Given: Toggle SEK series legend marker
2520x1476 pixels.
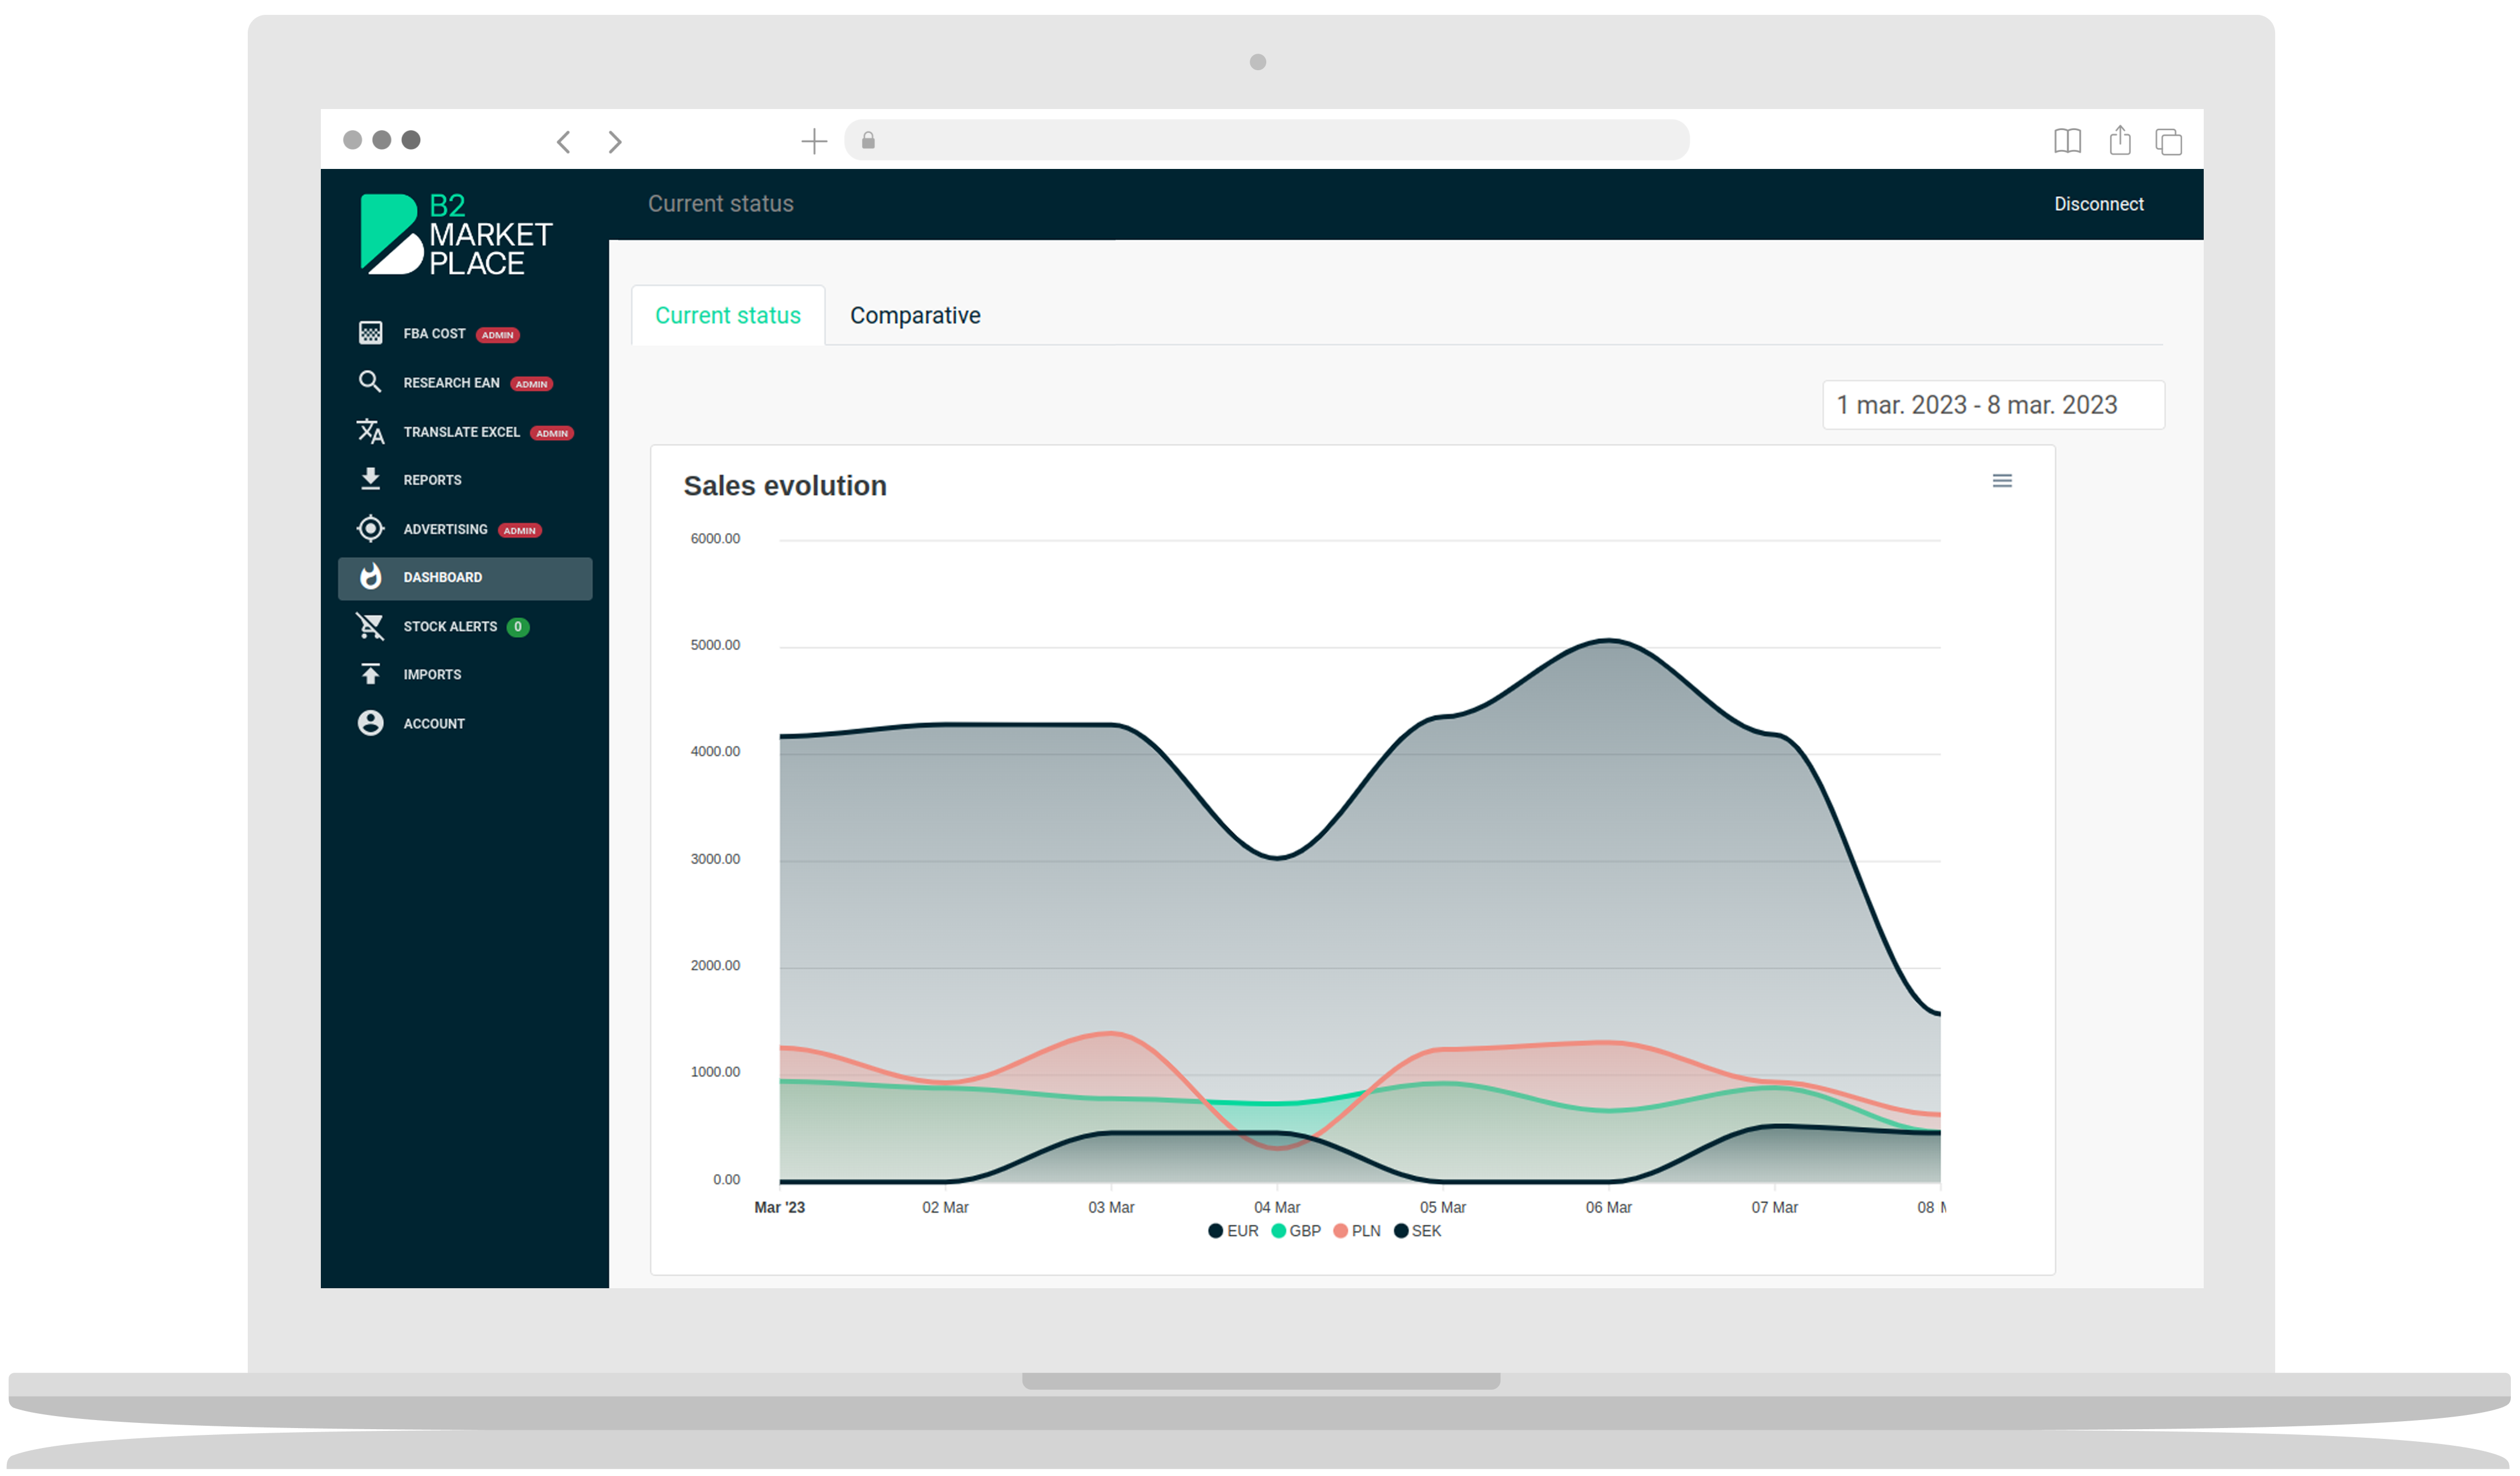Looking at the screenshot, I should (x=1401, y=1231).
